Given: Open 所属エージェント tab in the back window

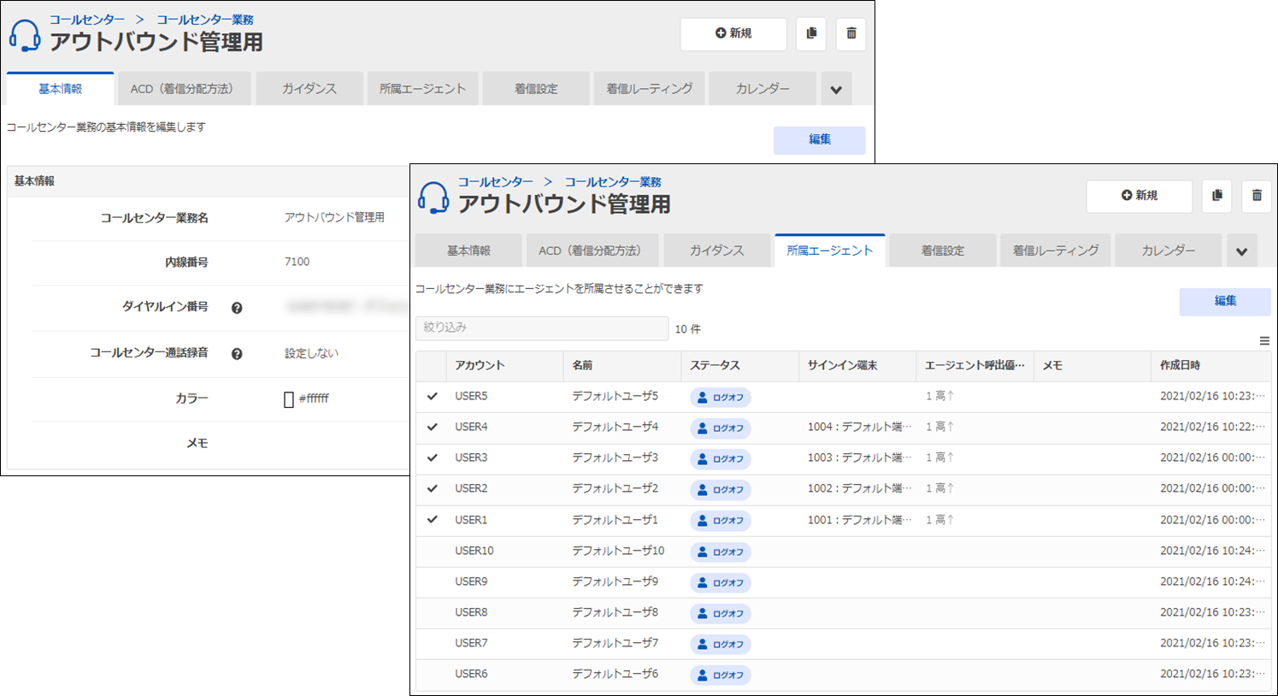Looking at the screenshot, I should point(422,89).
